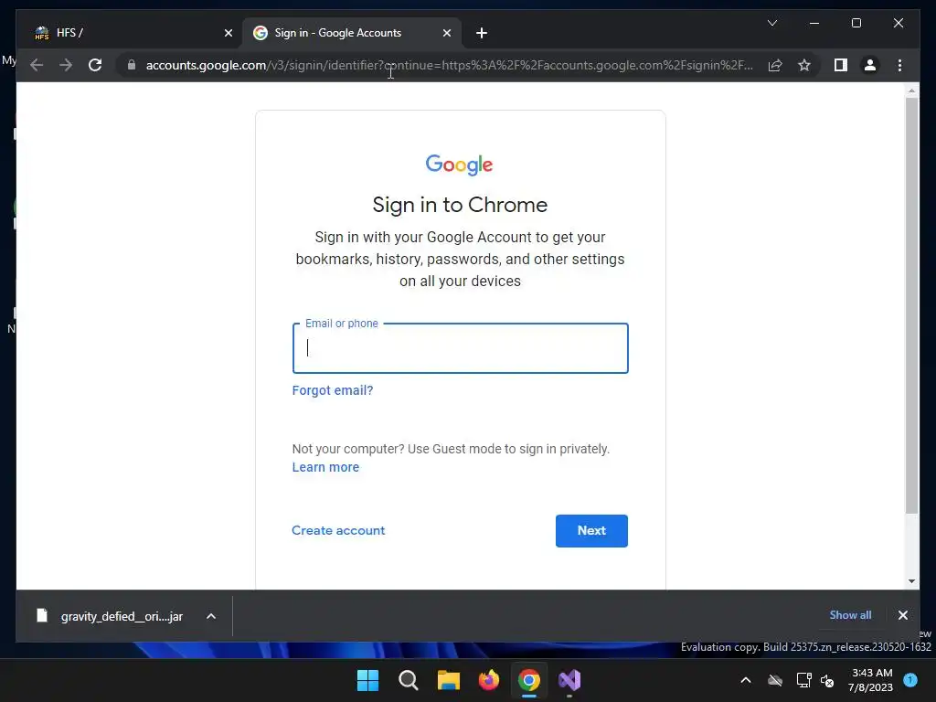Go back with the browser back arrow
This screenshot has width=936, height=702.
click(x=37, y=65)
